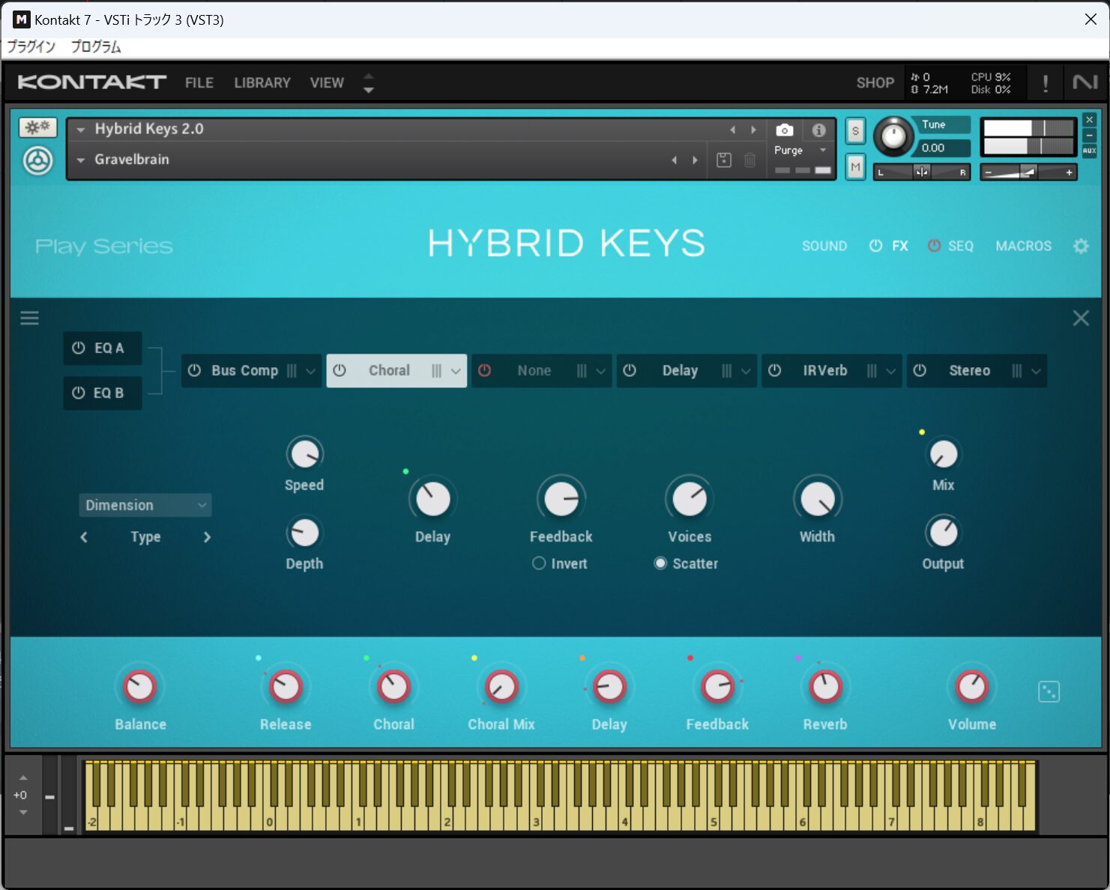Click the SHOP link

click(x=875, y=82)
